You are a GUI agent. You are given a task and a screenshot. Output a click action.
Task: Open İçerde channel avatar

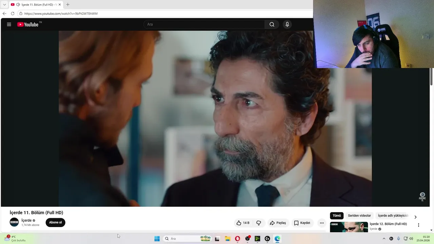[x=14, y=222]
